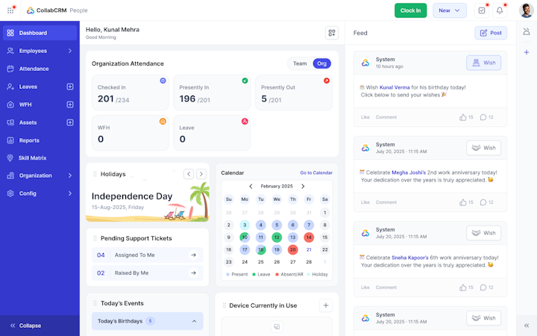The image size is (537, 336).
Task: Add a device with plus button
Action: (326, 305)
